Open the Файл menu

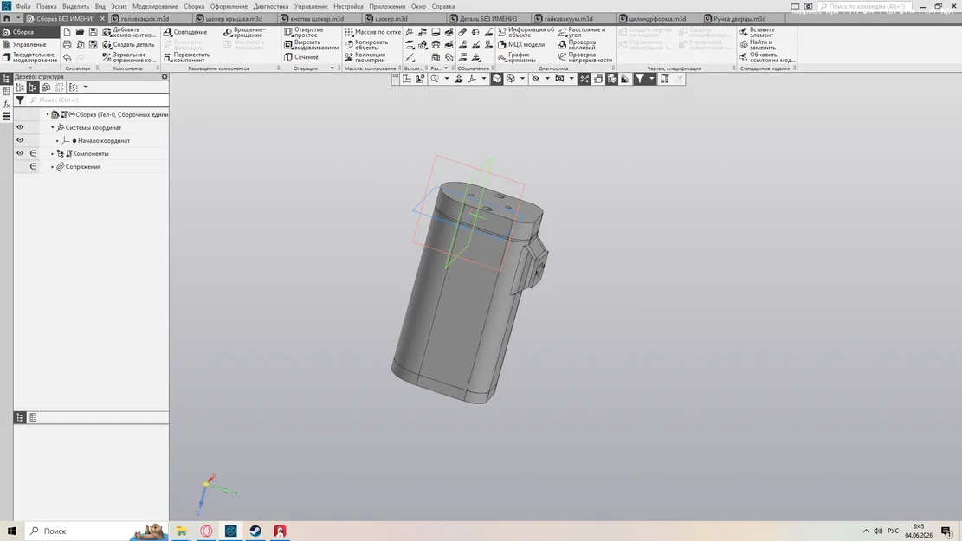point(23,6)
